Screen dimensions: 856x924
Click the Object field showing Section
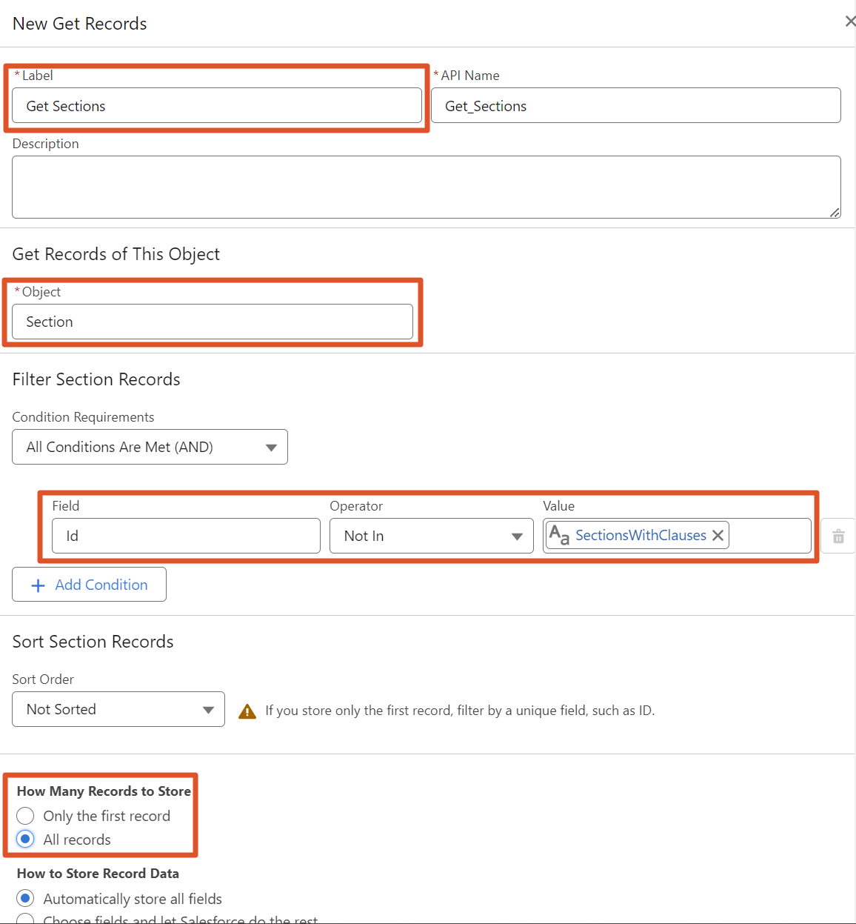213,322
